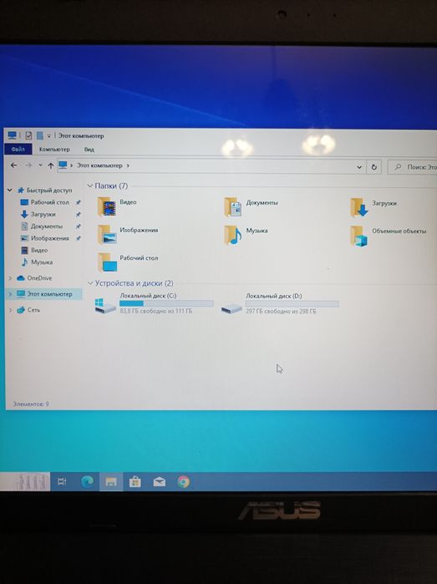Open Microsoft Store from taskbar
The image size is (437, 584).
click(135, 482)
